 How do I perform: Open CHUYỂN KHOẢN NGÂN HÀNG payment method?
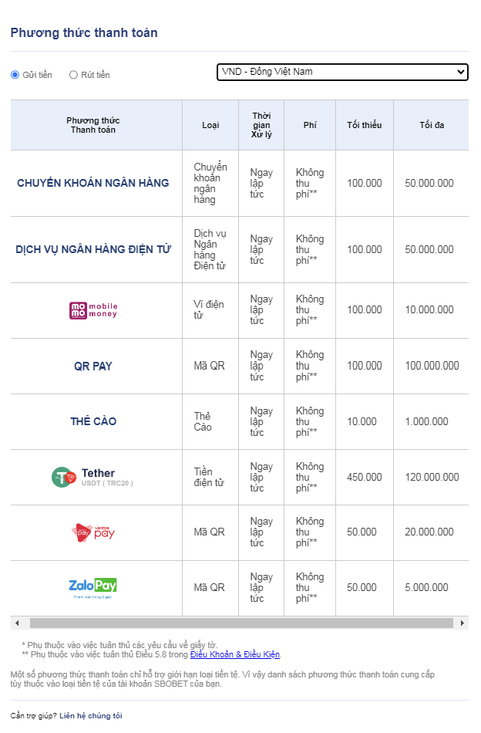tap(93, 184)
